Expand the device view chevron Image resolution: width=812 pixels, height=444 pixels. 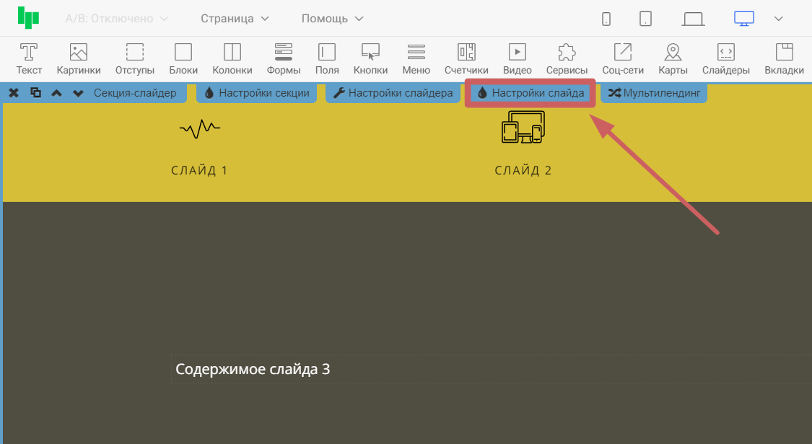pos(778,19)
